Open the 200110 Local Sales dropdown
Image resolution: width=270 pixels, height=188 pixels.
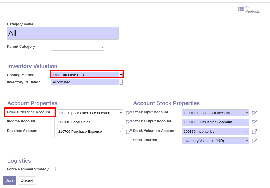[x=90, y=122]
